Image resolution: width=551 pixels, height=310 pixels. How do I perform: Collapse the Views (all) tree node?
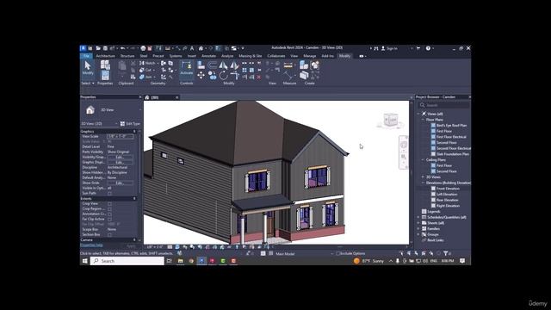click(x=418, y=114)
